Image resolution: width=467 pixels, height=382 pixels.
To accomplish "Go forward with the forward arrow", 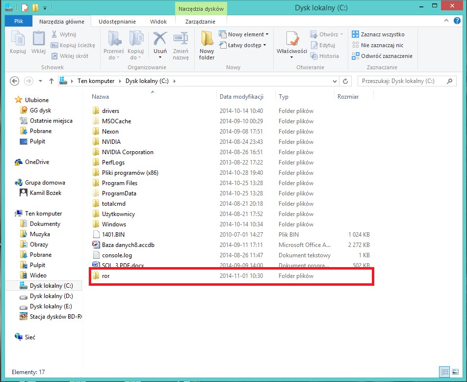I will coord(28,81).
